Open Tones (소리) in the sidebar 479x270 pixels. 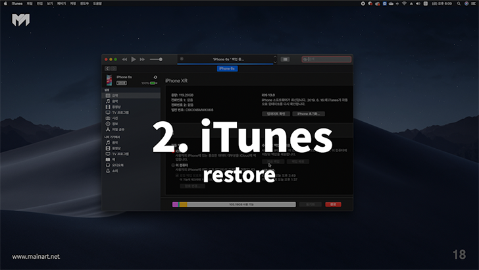coord(131,171)
